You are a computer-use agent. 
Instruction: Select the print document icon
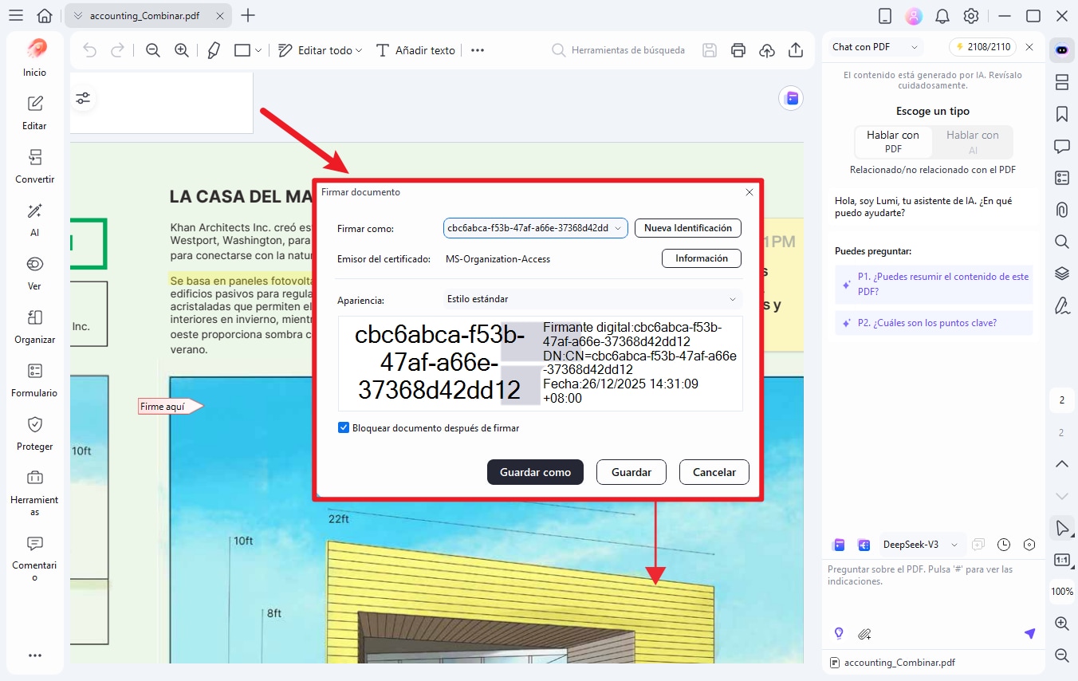pos(738,49)
